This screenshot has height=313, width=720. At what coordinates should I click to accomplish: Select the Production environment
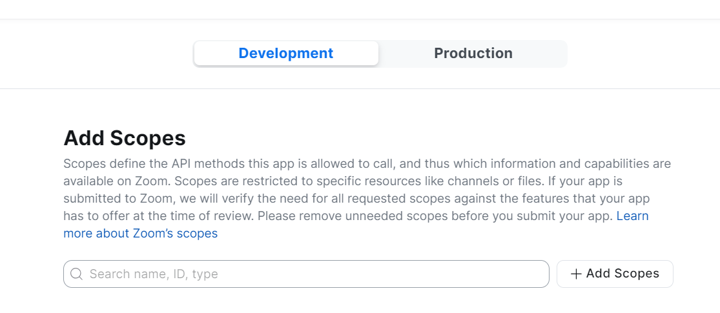[x=473, y=54]
